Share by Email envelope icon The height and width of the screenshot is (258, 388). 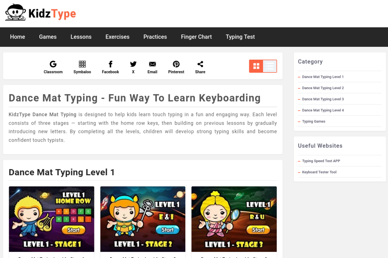coord(152,64)
